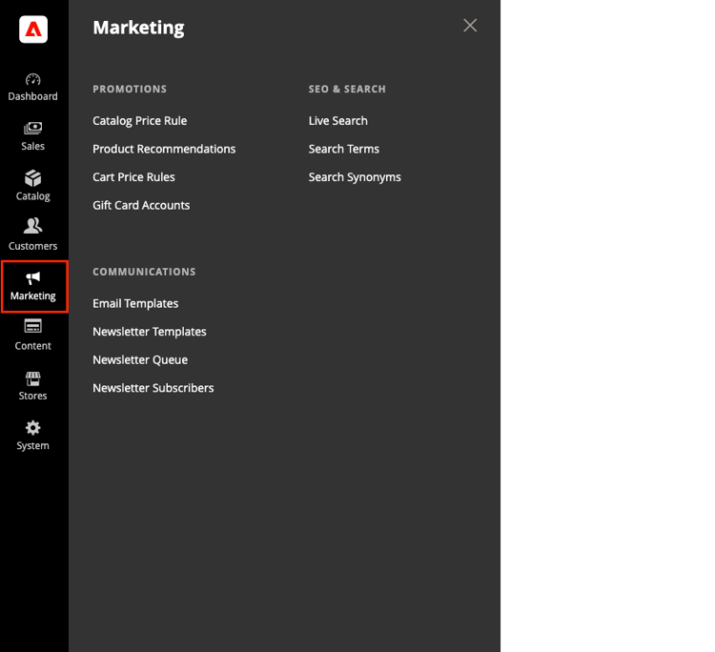
Task: Go to Search Terms
Action: [x=344, y=149]
